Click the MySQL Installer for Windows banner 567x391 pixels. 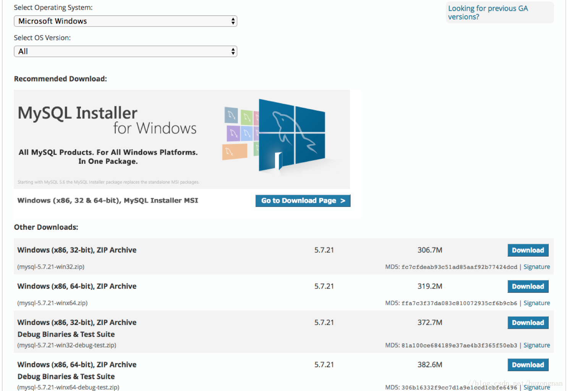coord(182,139)
